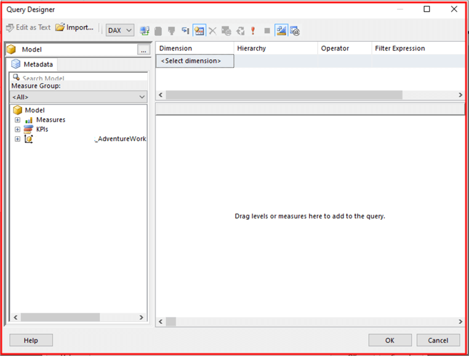Expand the Measures tree node
Screen dimensions: 469x356
(17, 120)
